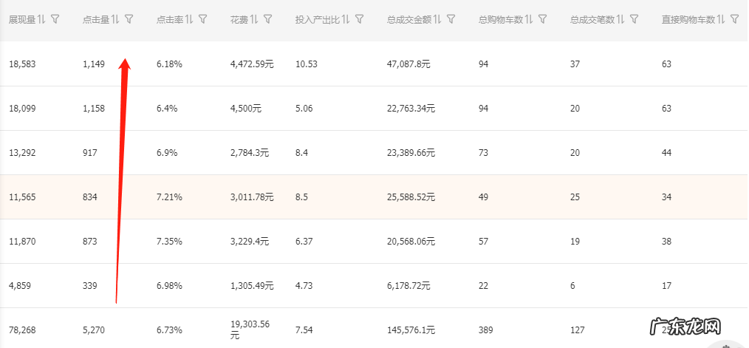The image size is (749, 348).
Task: Open filter for 投入产出比 column
Action: 359,19
